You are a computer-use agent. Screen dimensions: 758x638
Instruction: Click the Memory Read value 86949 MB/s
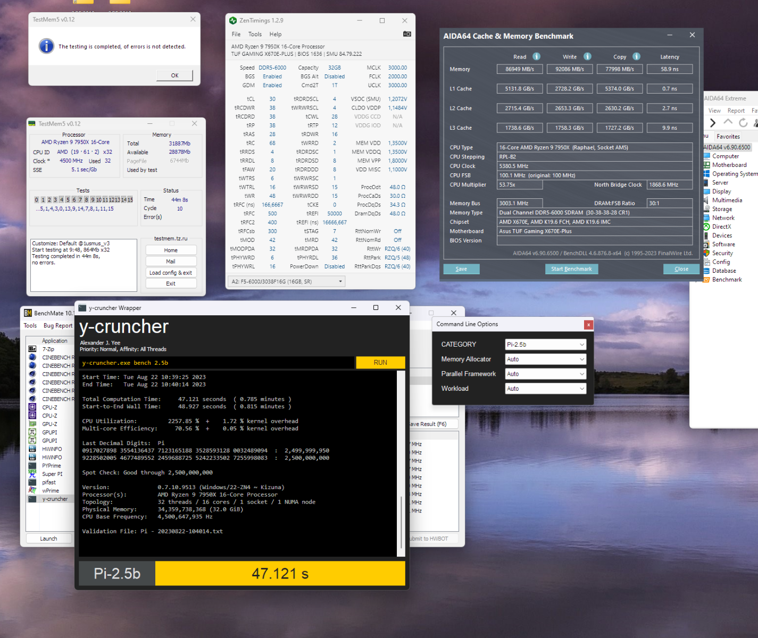520,69
